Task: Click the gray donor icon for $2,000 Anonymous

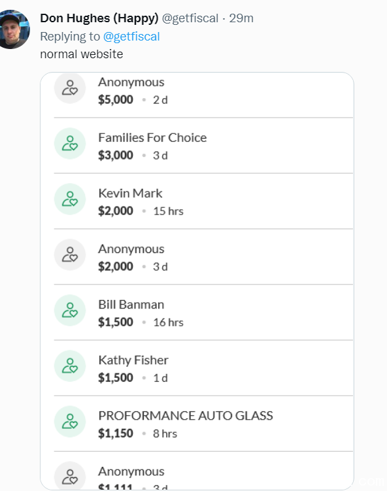Action: pos(70,254)
